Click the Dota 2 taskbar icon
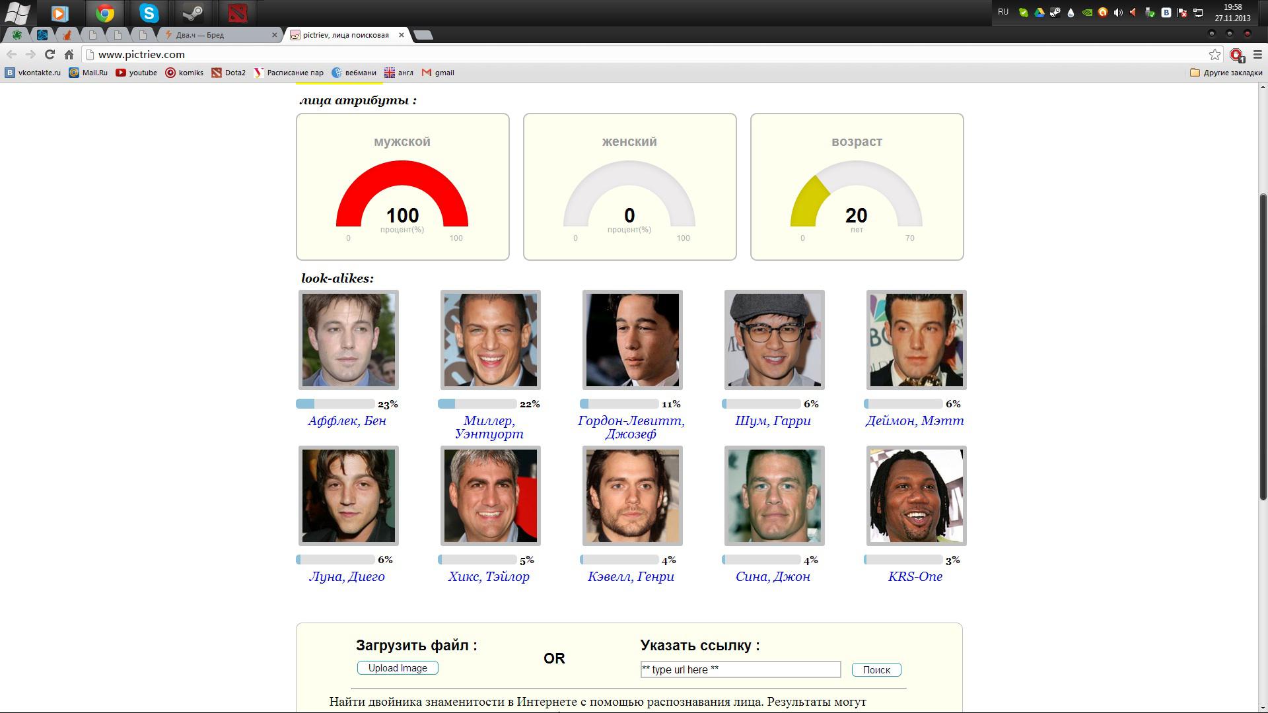Viewport: 1268px width, 713px height. [x=237, y=13]
